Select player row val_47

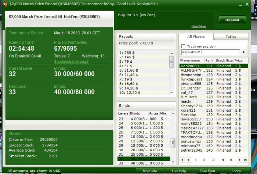tap(214, 93)
